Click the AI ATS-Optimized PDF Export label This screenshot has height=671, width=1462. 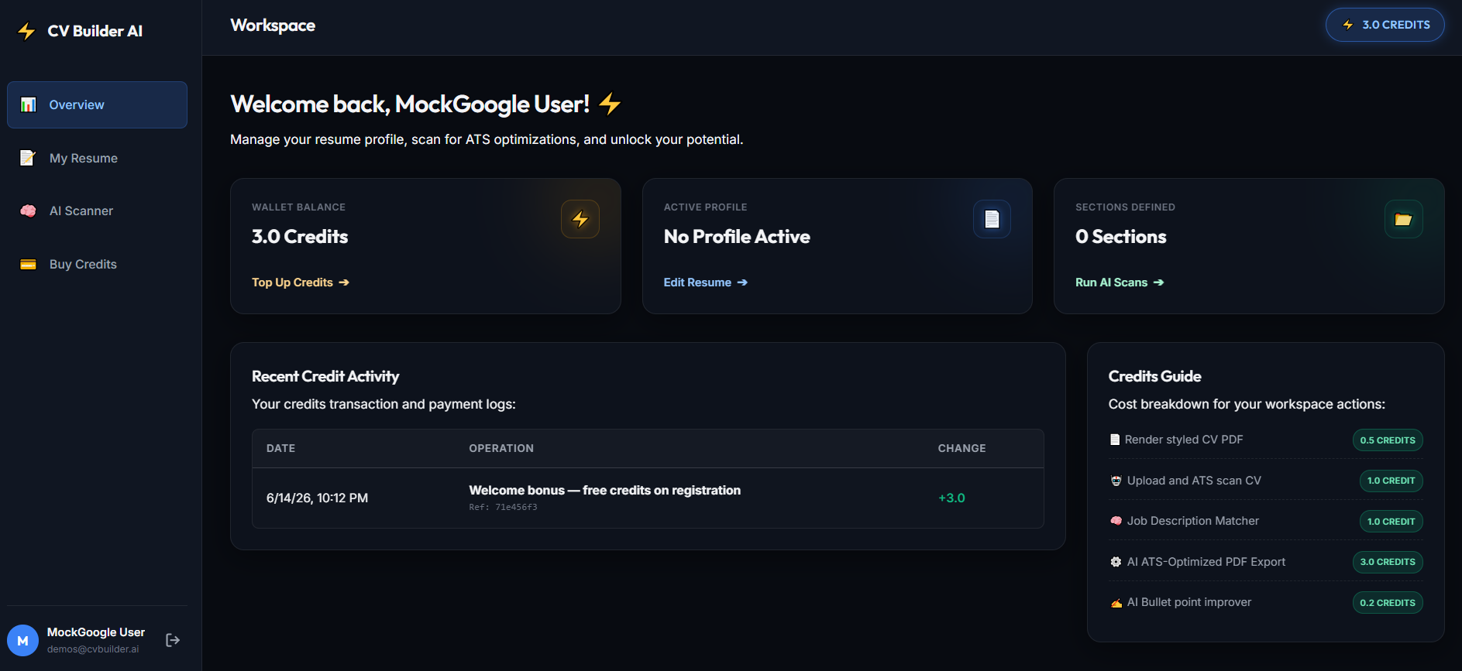pos(1206,562)
